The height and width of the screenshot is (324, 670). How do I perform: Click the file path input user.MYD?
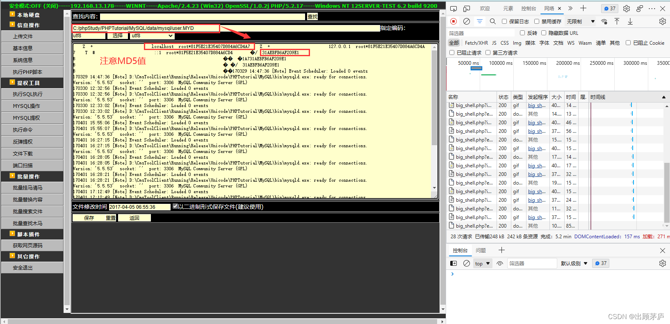click(x=226, y=28)
